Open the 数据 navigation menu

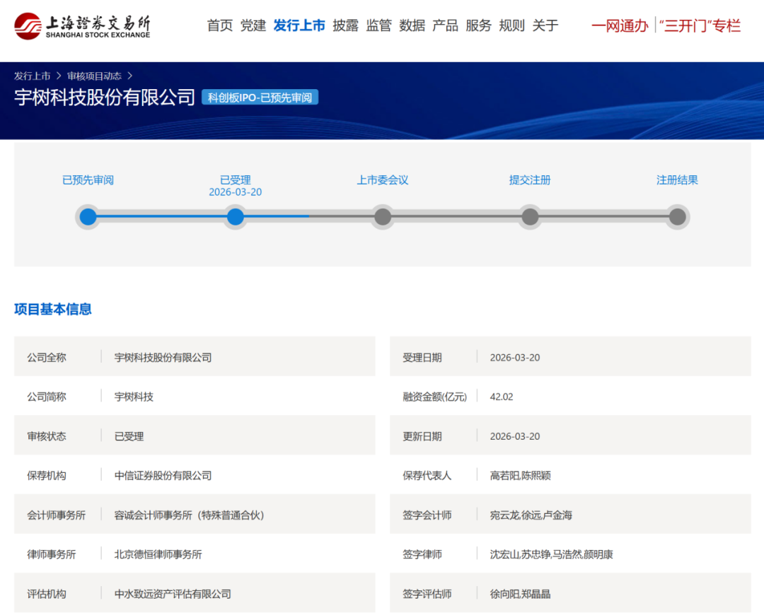pyautogui.click(x=412, y=26)
